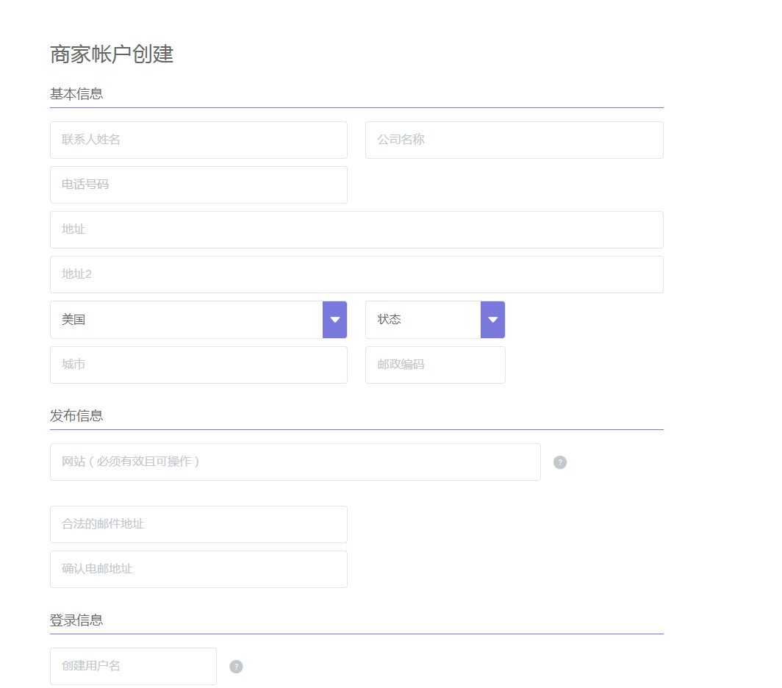Screen dimensions: 782x688
Task: Select the 公司名称 company name field
Action: [x=514, y=140]
